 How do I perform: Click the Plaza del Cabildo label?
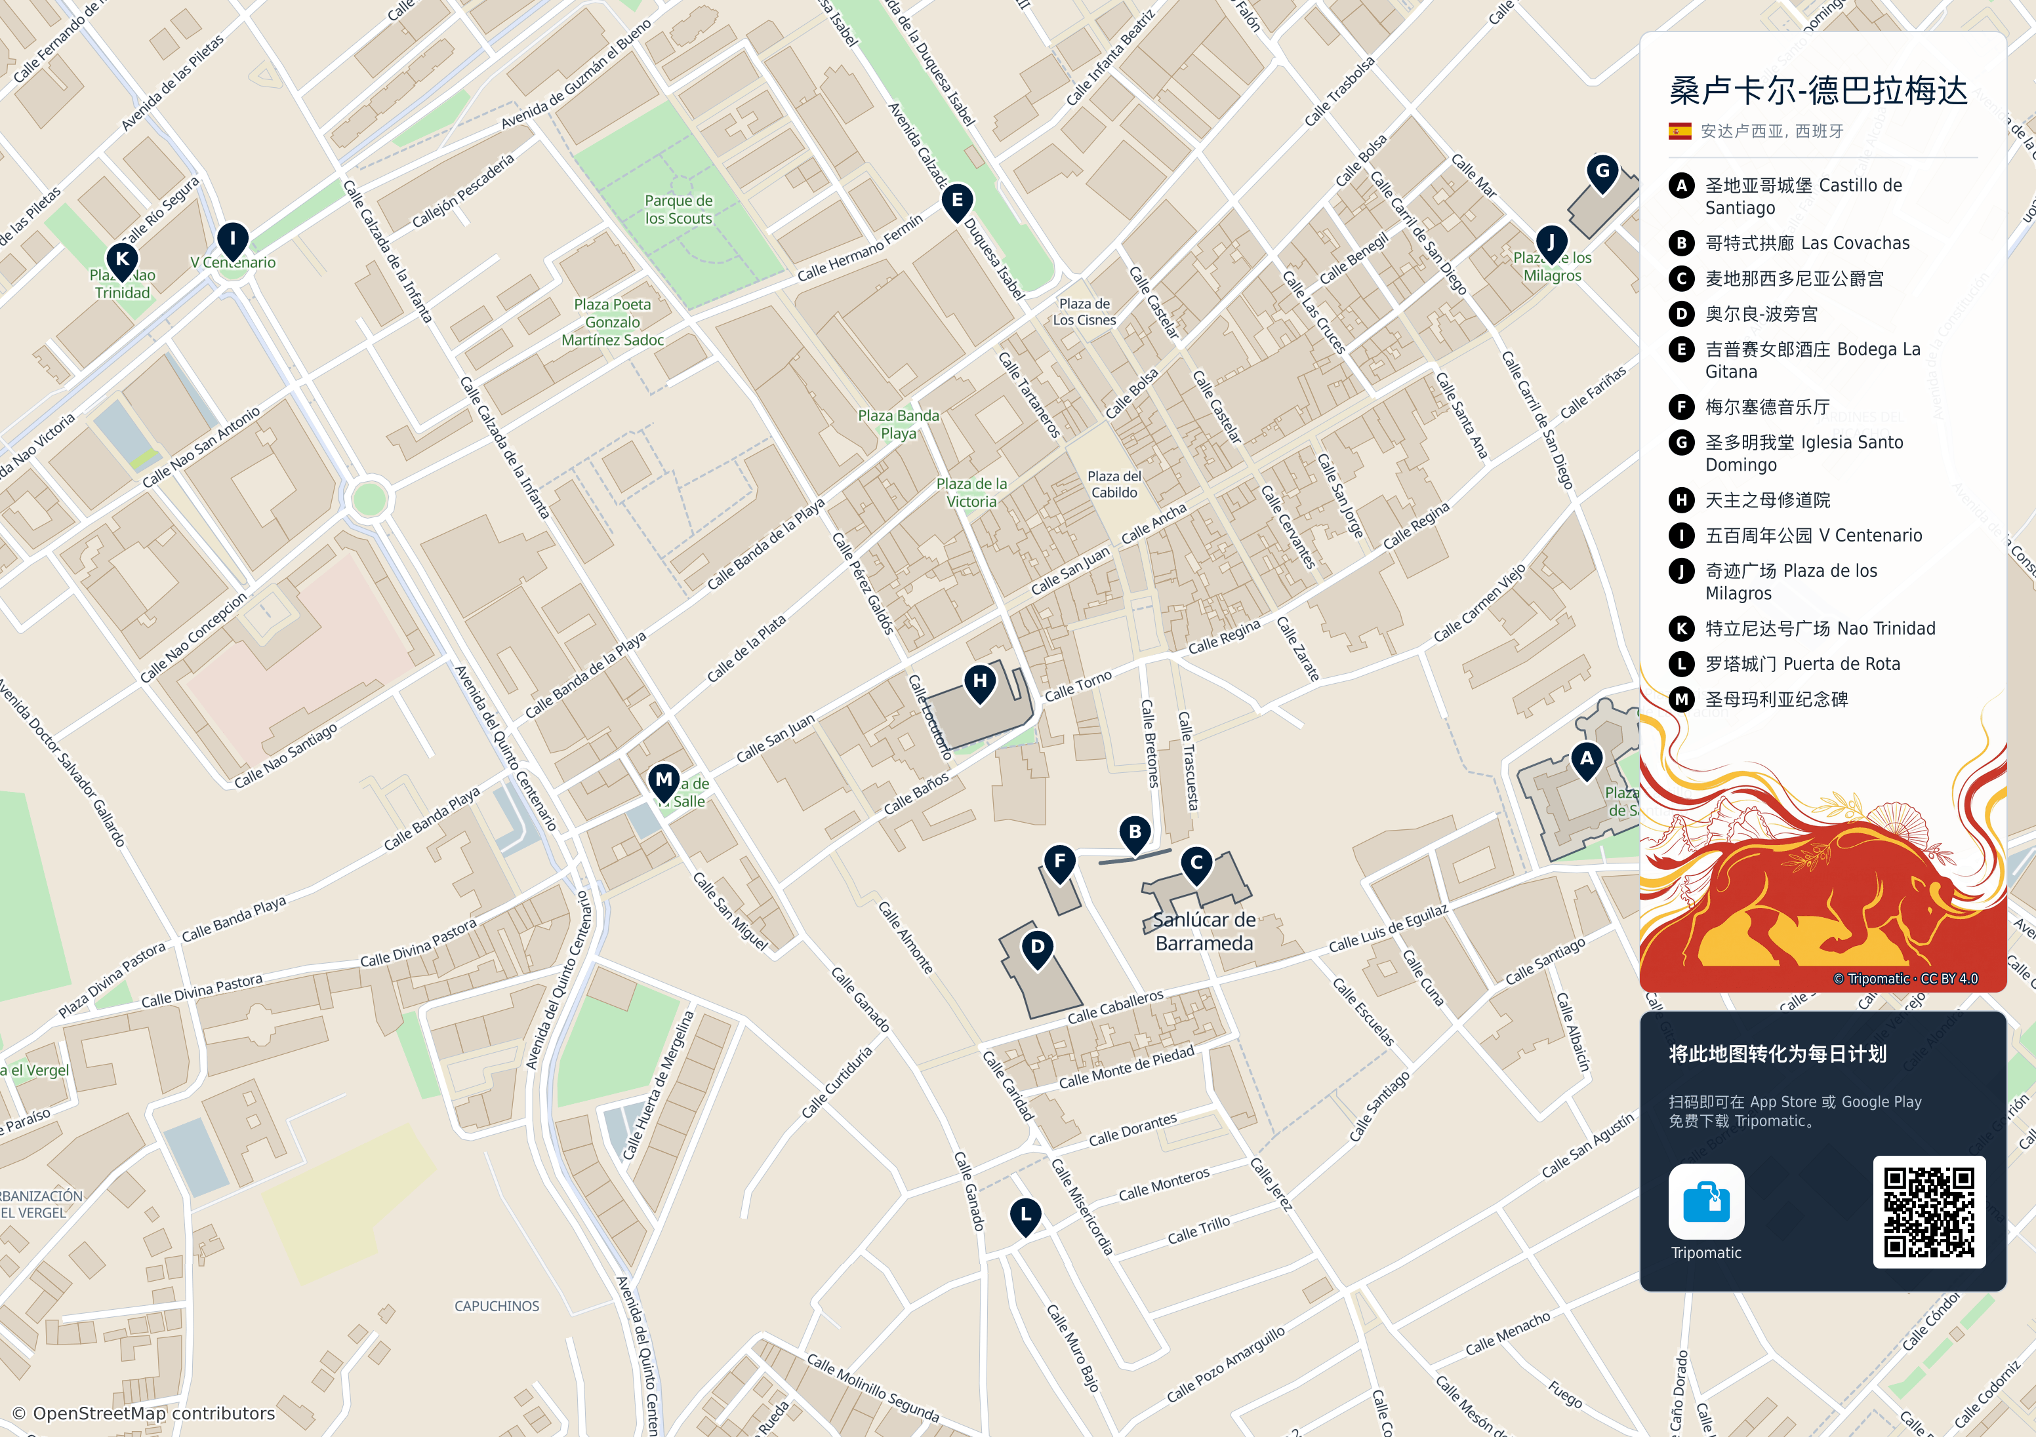point(1114,484)
